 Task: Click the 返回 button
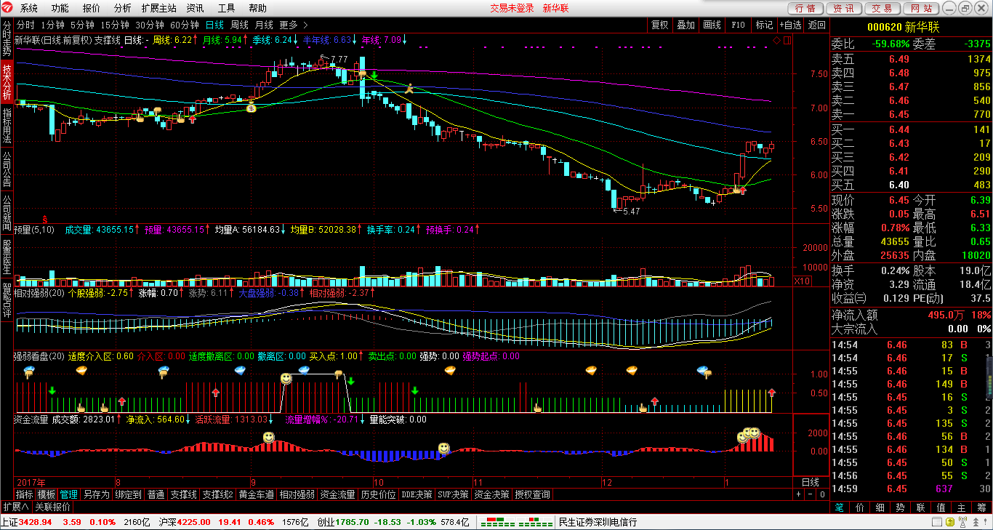pos(819,25)
